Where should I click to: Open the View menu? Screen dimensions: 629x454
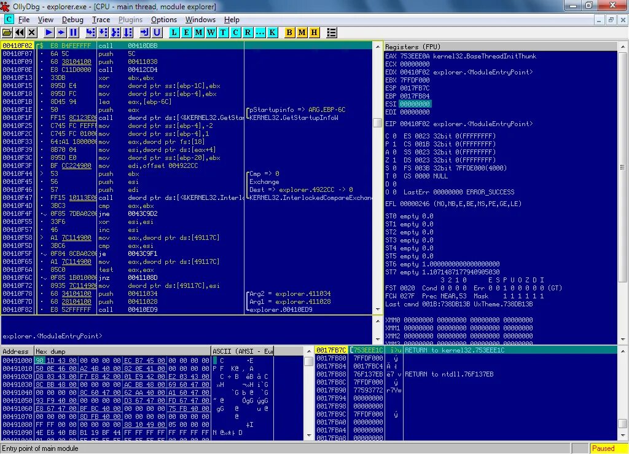pyautogui.click(x=45, y=20)
